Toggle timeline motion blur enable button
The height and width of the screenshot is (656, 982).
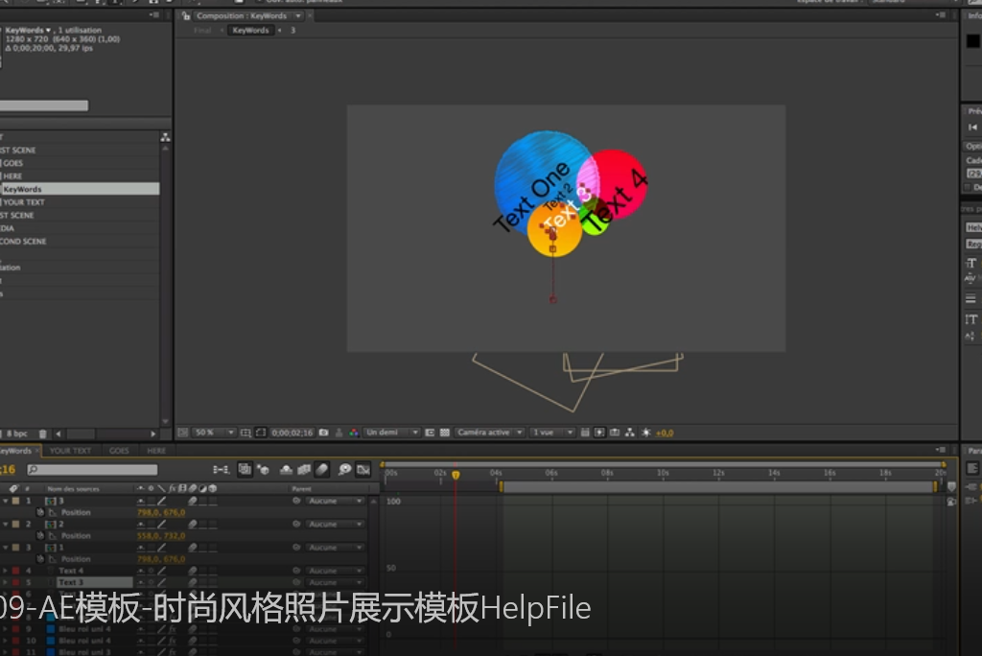(x=322, y=469)
